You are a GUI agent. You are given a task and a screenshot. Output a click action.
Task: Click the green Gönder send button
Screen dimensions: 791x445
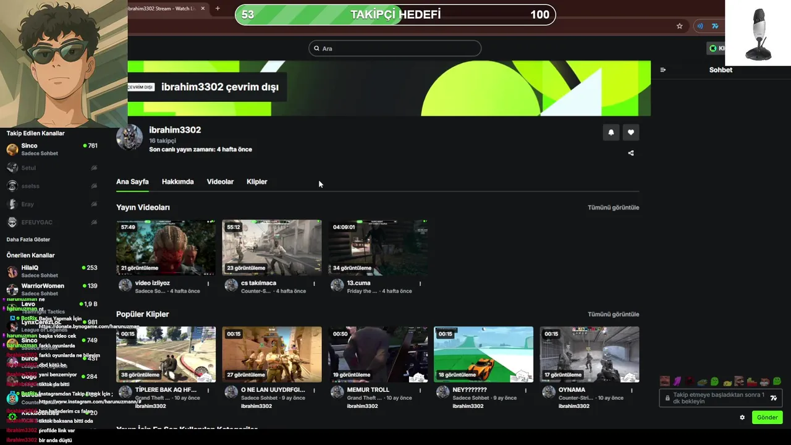coord(768,417)
